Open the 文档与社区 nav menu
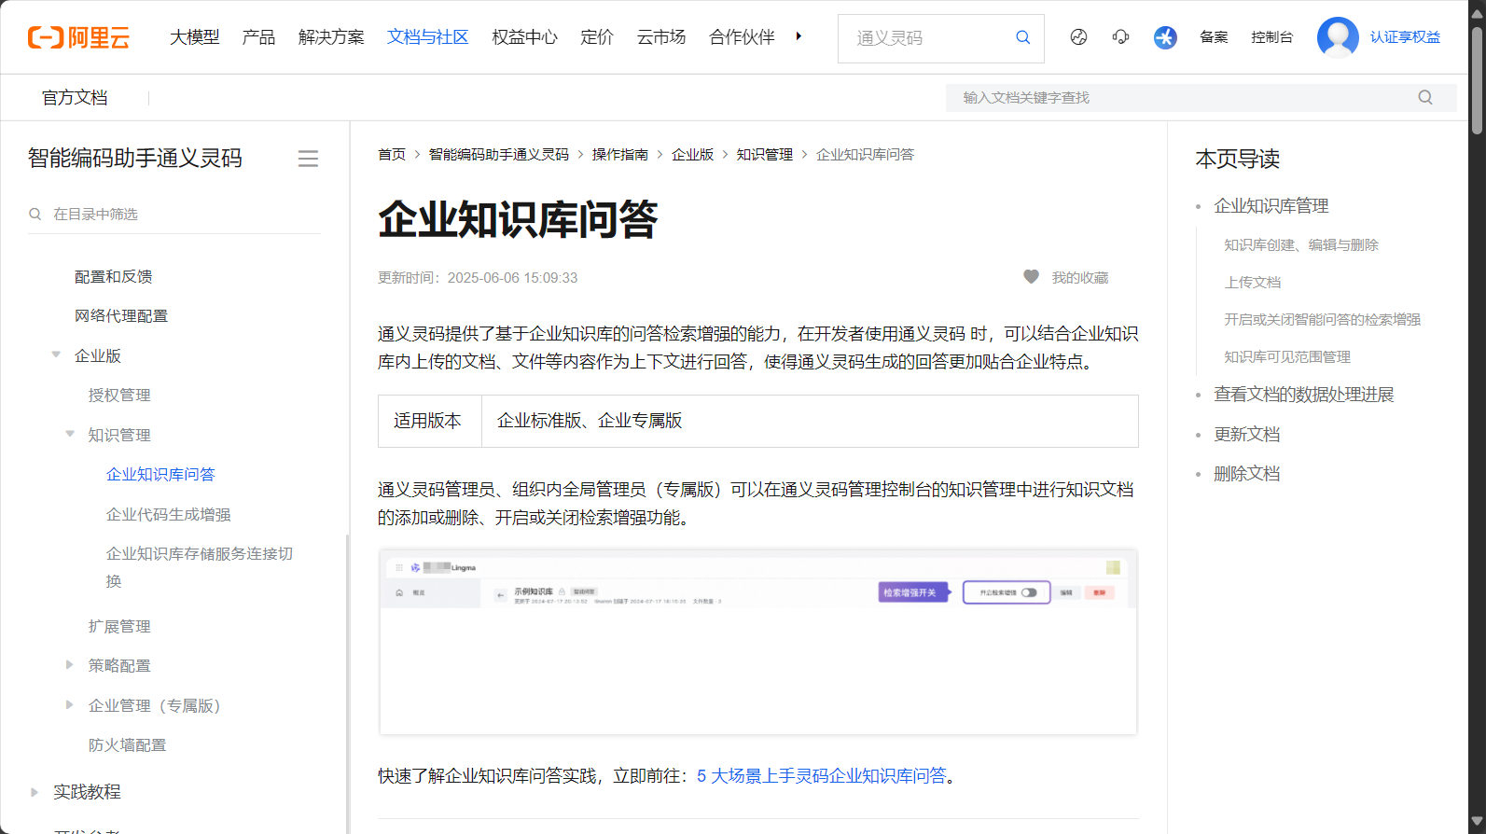This screenshot has width=1486, height=834. pyautogui.click(x=427, y=37)
